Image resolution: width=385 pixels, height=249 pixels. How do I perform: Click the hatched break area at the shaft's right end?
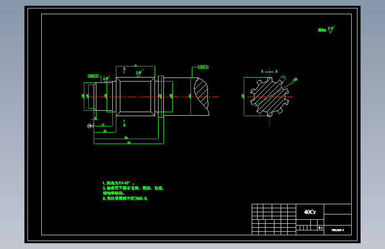point(201,93)
